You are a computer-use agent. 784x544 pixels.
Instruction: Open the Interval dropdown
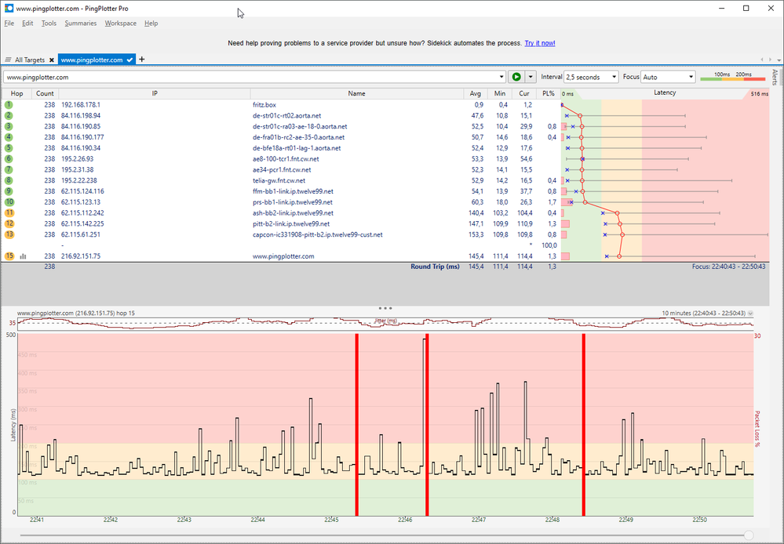click(x=591, y=77)
